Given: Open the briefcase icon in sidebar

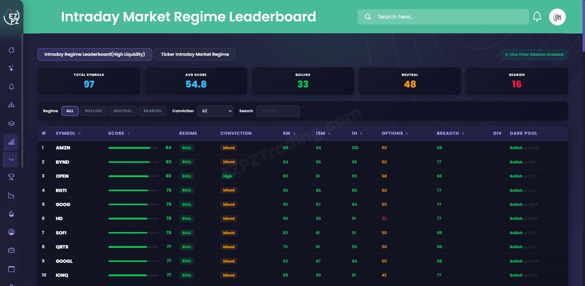Looking at the screenshot, I should click(11, 250).
